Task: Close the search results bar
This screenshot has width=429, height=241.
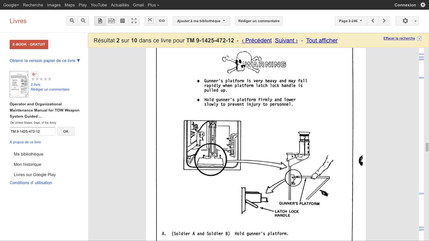Action: click(419, 39)
